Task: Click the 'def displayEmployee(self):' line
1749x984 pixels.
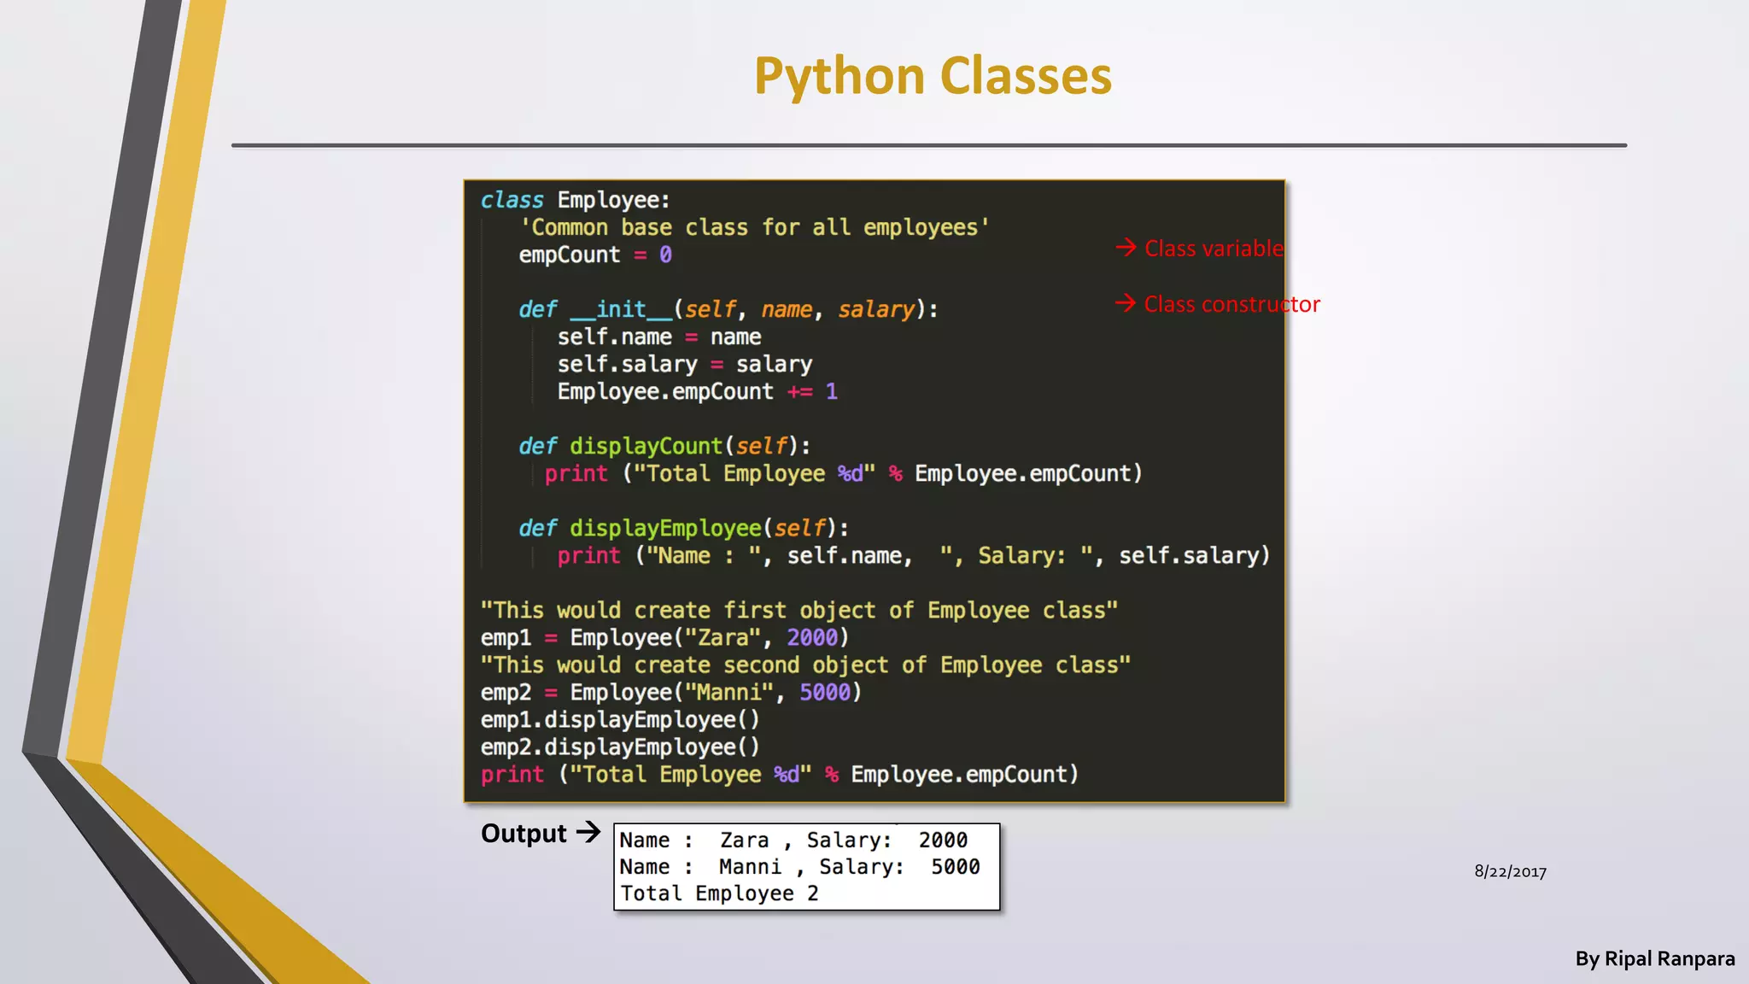Action: point(684,528)
